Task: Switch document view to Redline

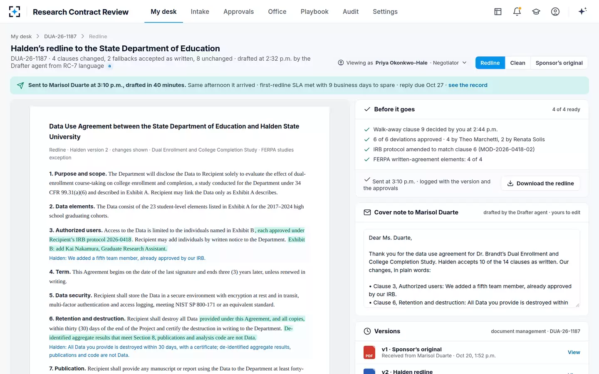Action: point(490,63)
